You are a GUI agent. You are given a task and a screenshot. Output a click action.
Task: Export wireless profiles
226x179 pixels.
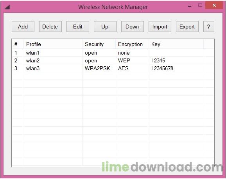(187, 27)
